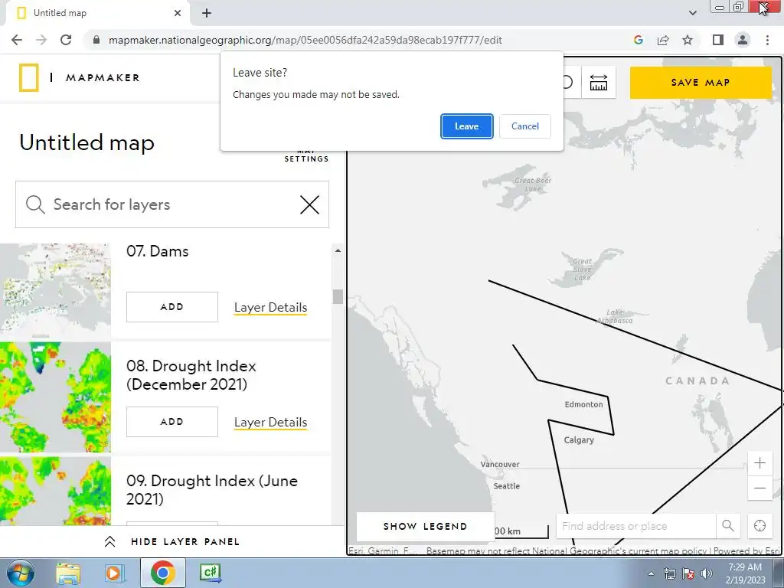Focus the Search for layers field
Image resolution: width=784 pixels, height=588 pixels.
[x=172, y=204]
